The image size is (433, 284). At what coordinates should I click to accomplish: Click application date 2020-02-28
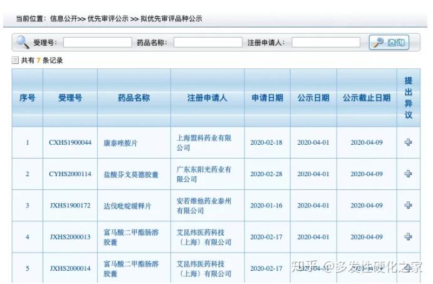(266, 174)
